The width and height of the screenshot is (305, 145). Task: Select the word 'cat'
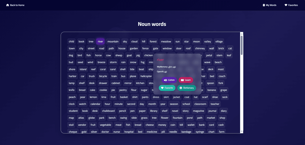(230, 49)
